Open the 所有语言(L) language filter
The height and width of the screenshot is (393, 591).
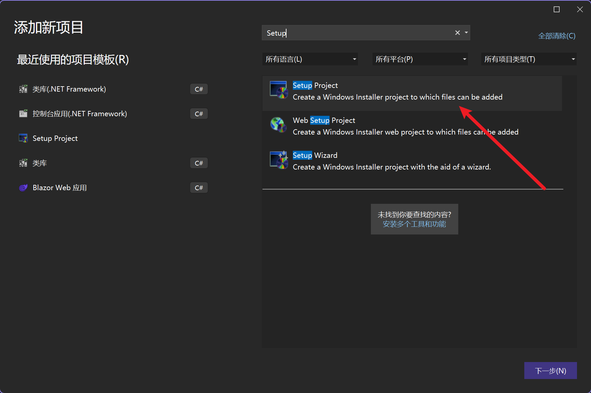[310, 59]
